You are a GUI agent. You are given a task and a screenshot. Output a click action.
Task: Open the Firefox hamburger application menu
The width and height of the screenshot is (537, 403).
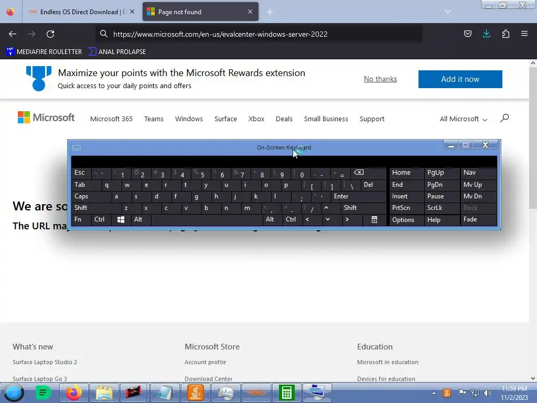pyautogui.click(x=524, y=34)
